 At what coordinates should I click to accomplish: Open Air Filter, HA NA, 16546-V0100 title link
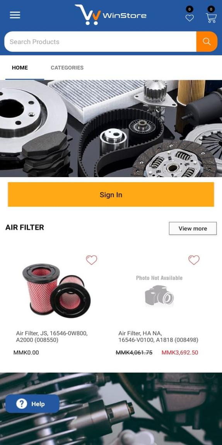point(158,336)
